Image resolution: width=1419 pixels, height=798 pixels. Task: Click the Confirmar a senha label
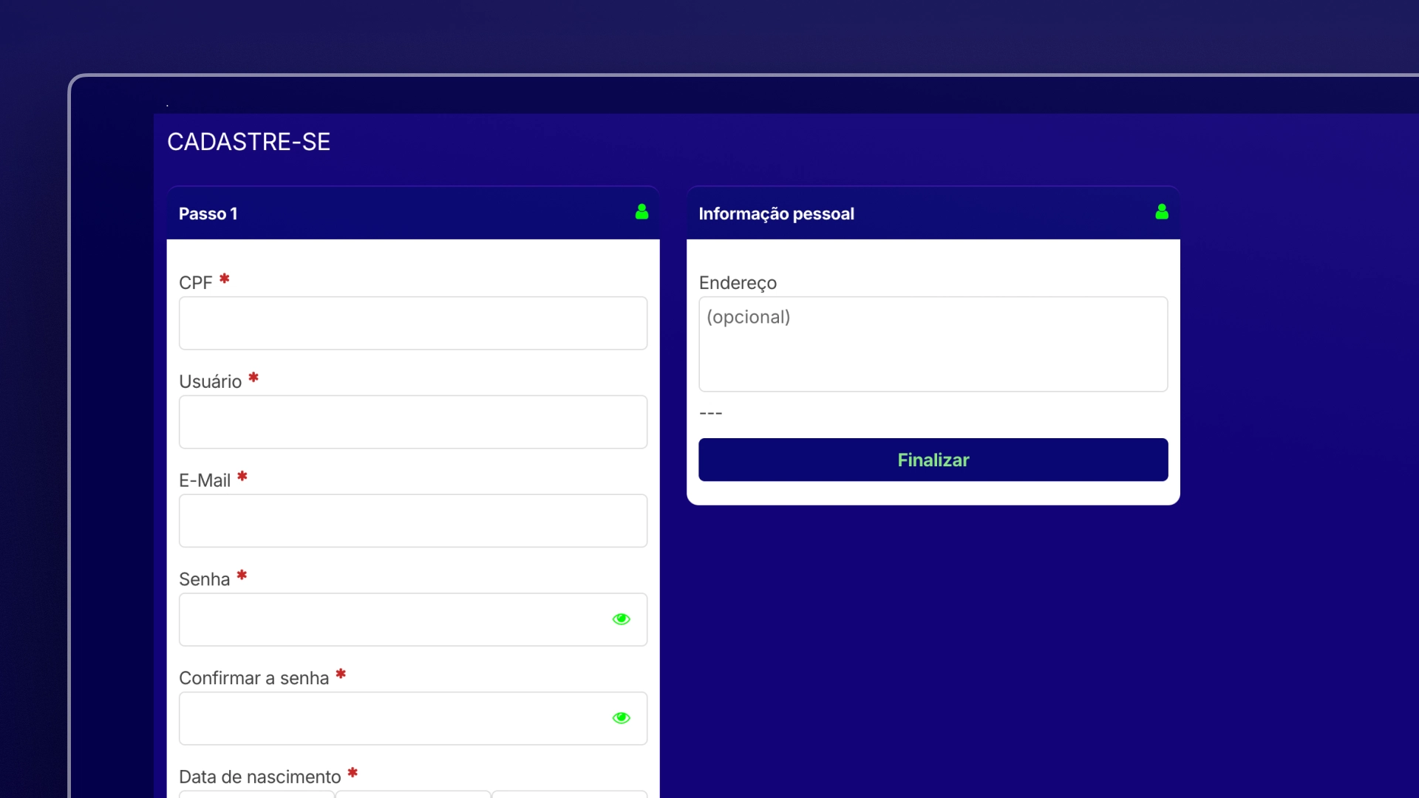[x=254, y=678]
